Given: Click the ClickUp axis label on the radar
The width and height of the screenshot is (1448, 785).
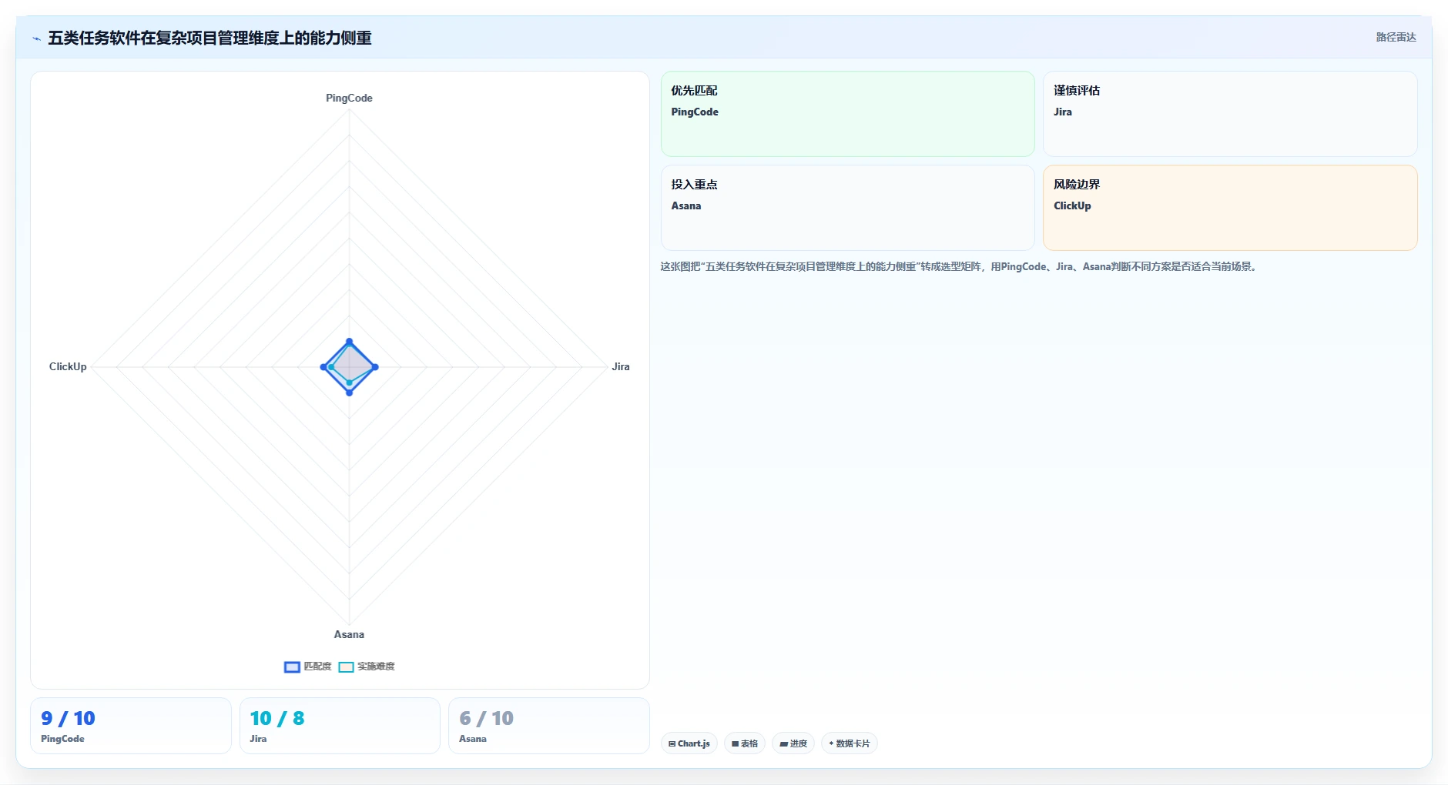Looking at the screenshot, I should 68,367.
